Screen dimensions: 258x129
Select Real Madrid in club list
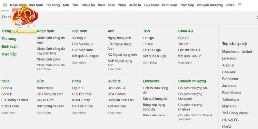[232, 93]
